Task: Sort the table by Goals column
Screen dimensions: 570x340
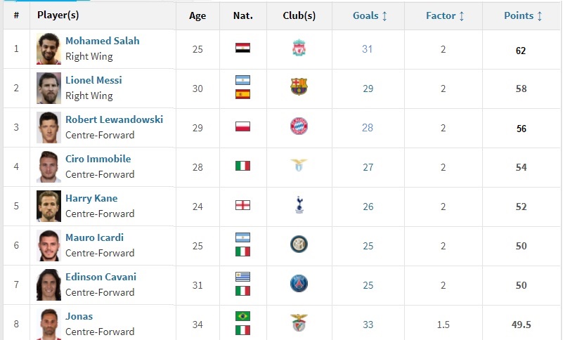Action: click(370, 15)
